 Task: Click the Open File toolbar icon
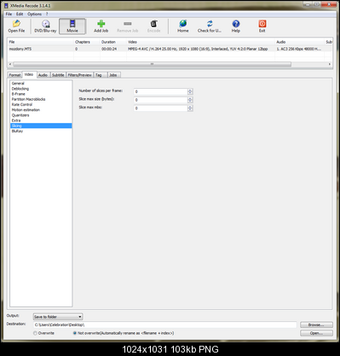16,26
